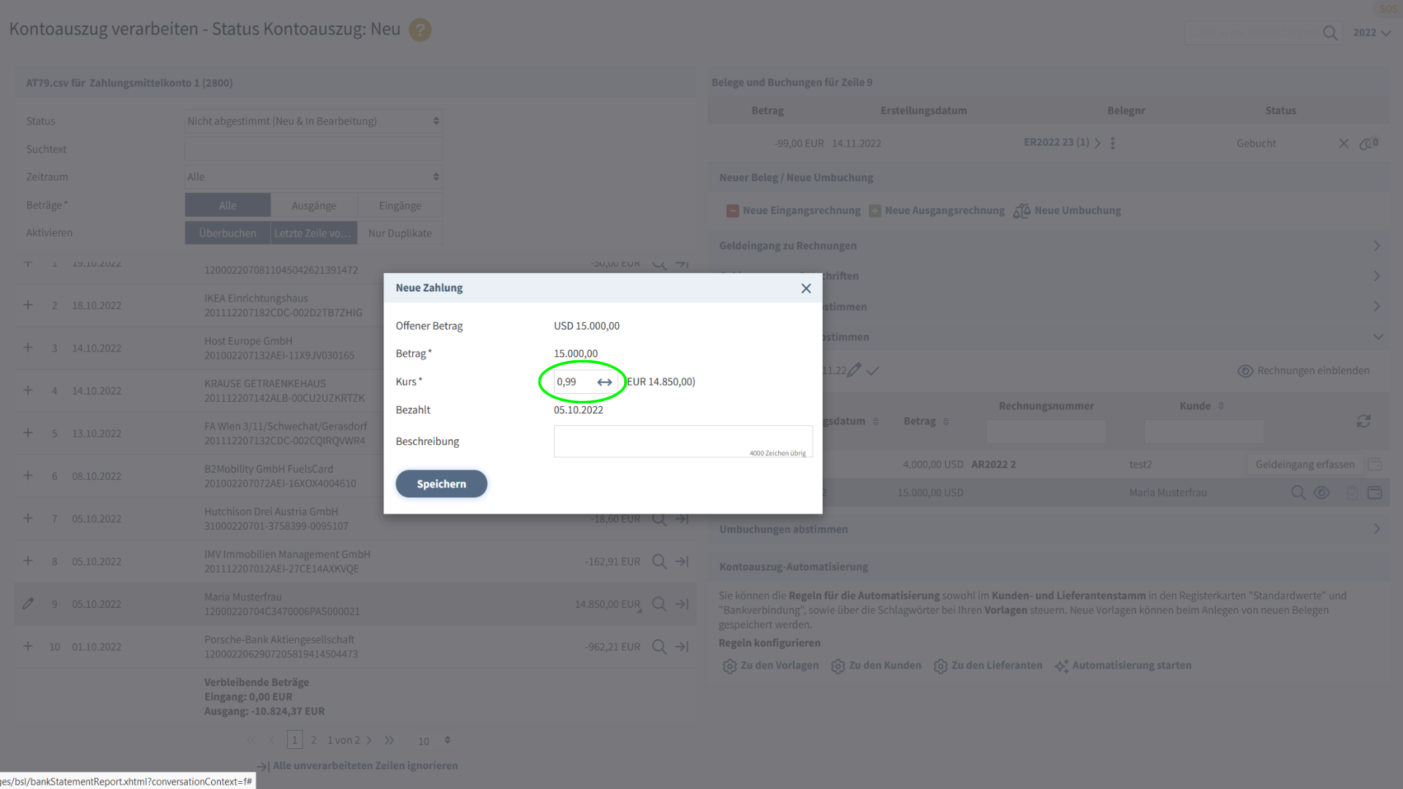Enable the Nur Duplikate toggle
This screenshot has width=1403, height=789.
[400, 233]
